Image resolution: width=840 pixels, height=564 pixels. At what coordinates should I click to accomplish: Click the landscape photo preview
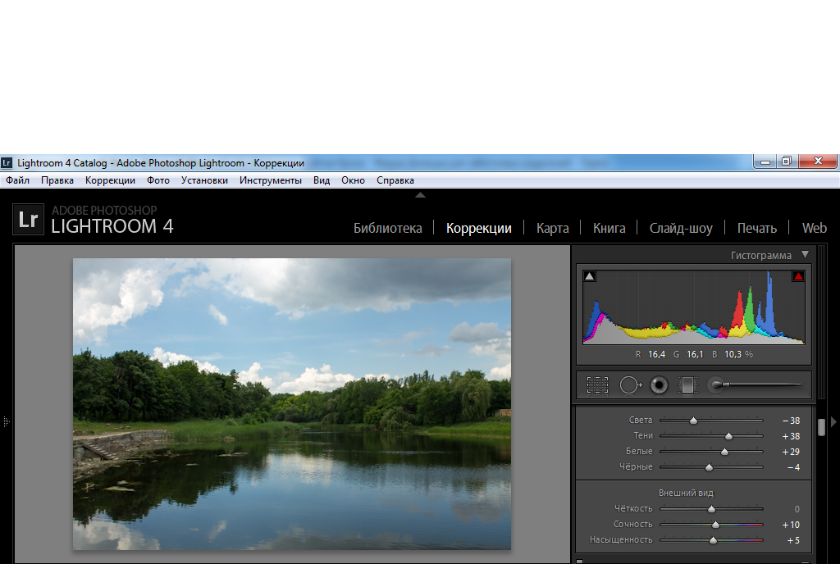pyautogui.click(x=291, y=403)
